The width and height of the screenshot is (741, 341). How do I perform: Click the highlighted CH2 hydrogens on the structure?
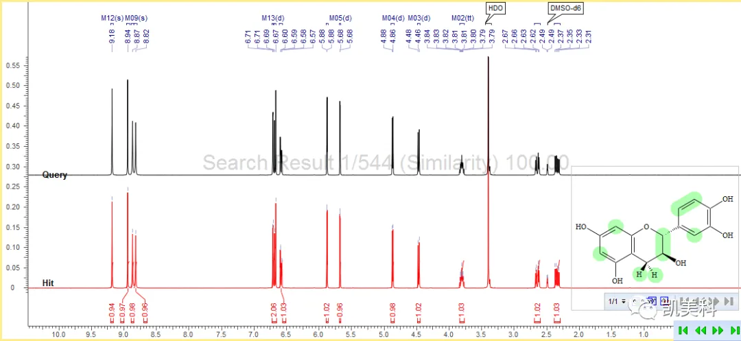647,274
